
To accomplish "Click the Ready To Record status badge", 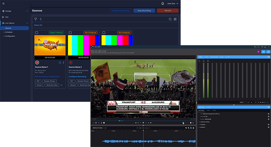I will [56, 33].
